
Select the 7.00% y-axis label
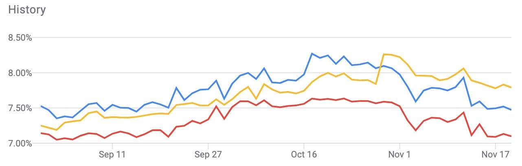[x=20, y=144]
